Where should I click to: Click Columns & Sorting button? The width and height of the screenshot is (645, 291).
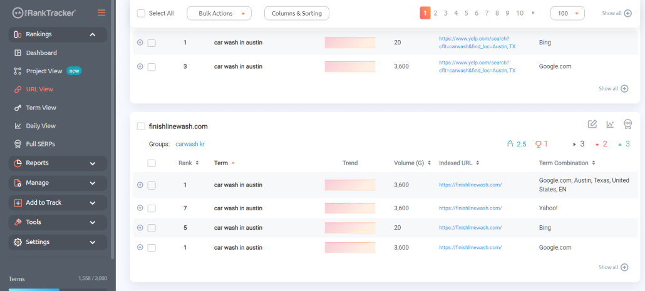click(297, 13)
